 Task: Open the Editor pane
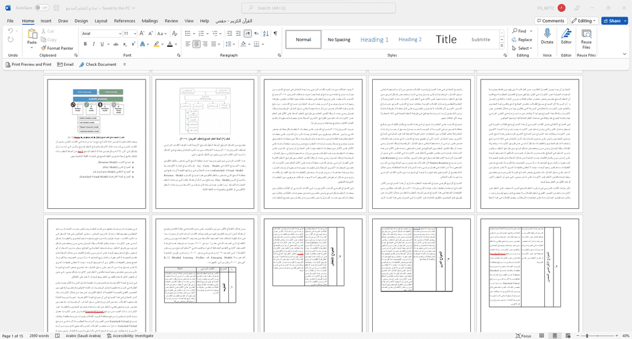pyautogui.click(x=567, y=36)
